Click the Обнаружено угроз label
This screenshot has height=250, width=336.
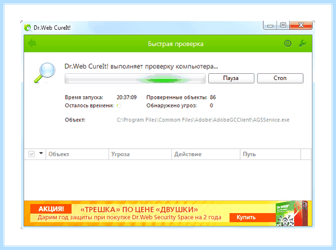(171, 106)
